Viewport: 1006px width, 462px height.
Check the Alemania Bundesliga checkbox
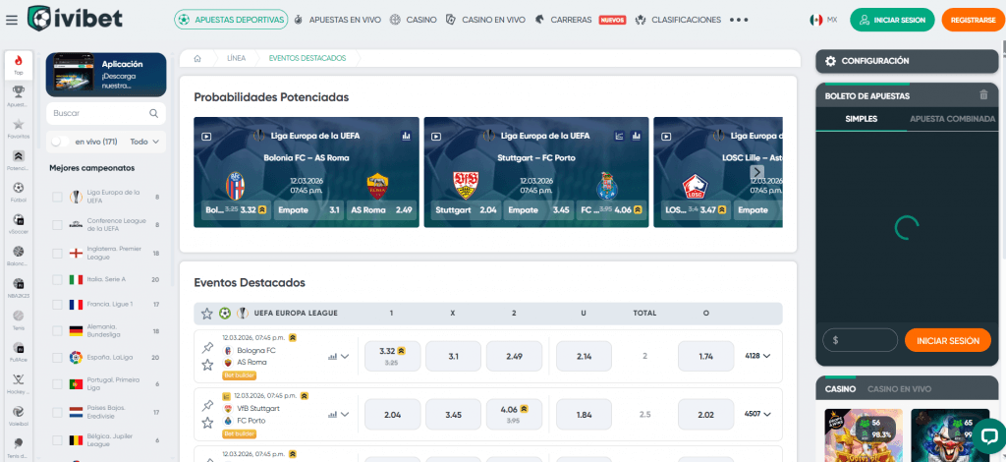58,331
